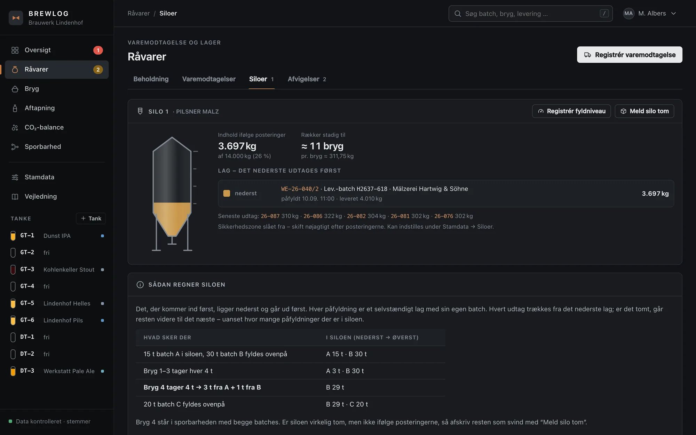696x435 pixels.
Task: Open Sporbarhed in the sidebar
Action: (x=57, y=147)
